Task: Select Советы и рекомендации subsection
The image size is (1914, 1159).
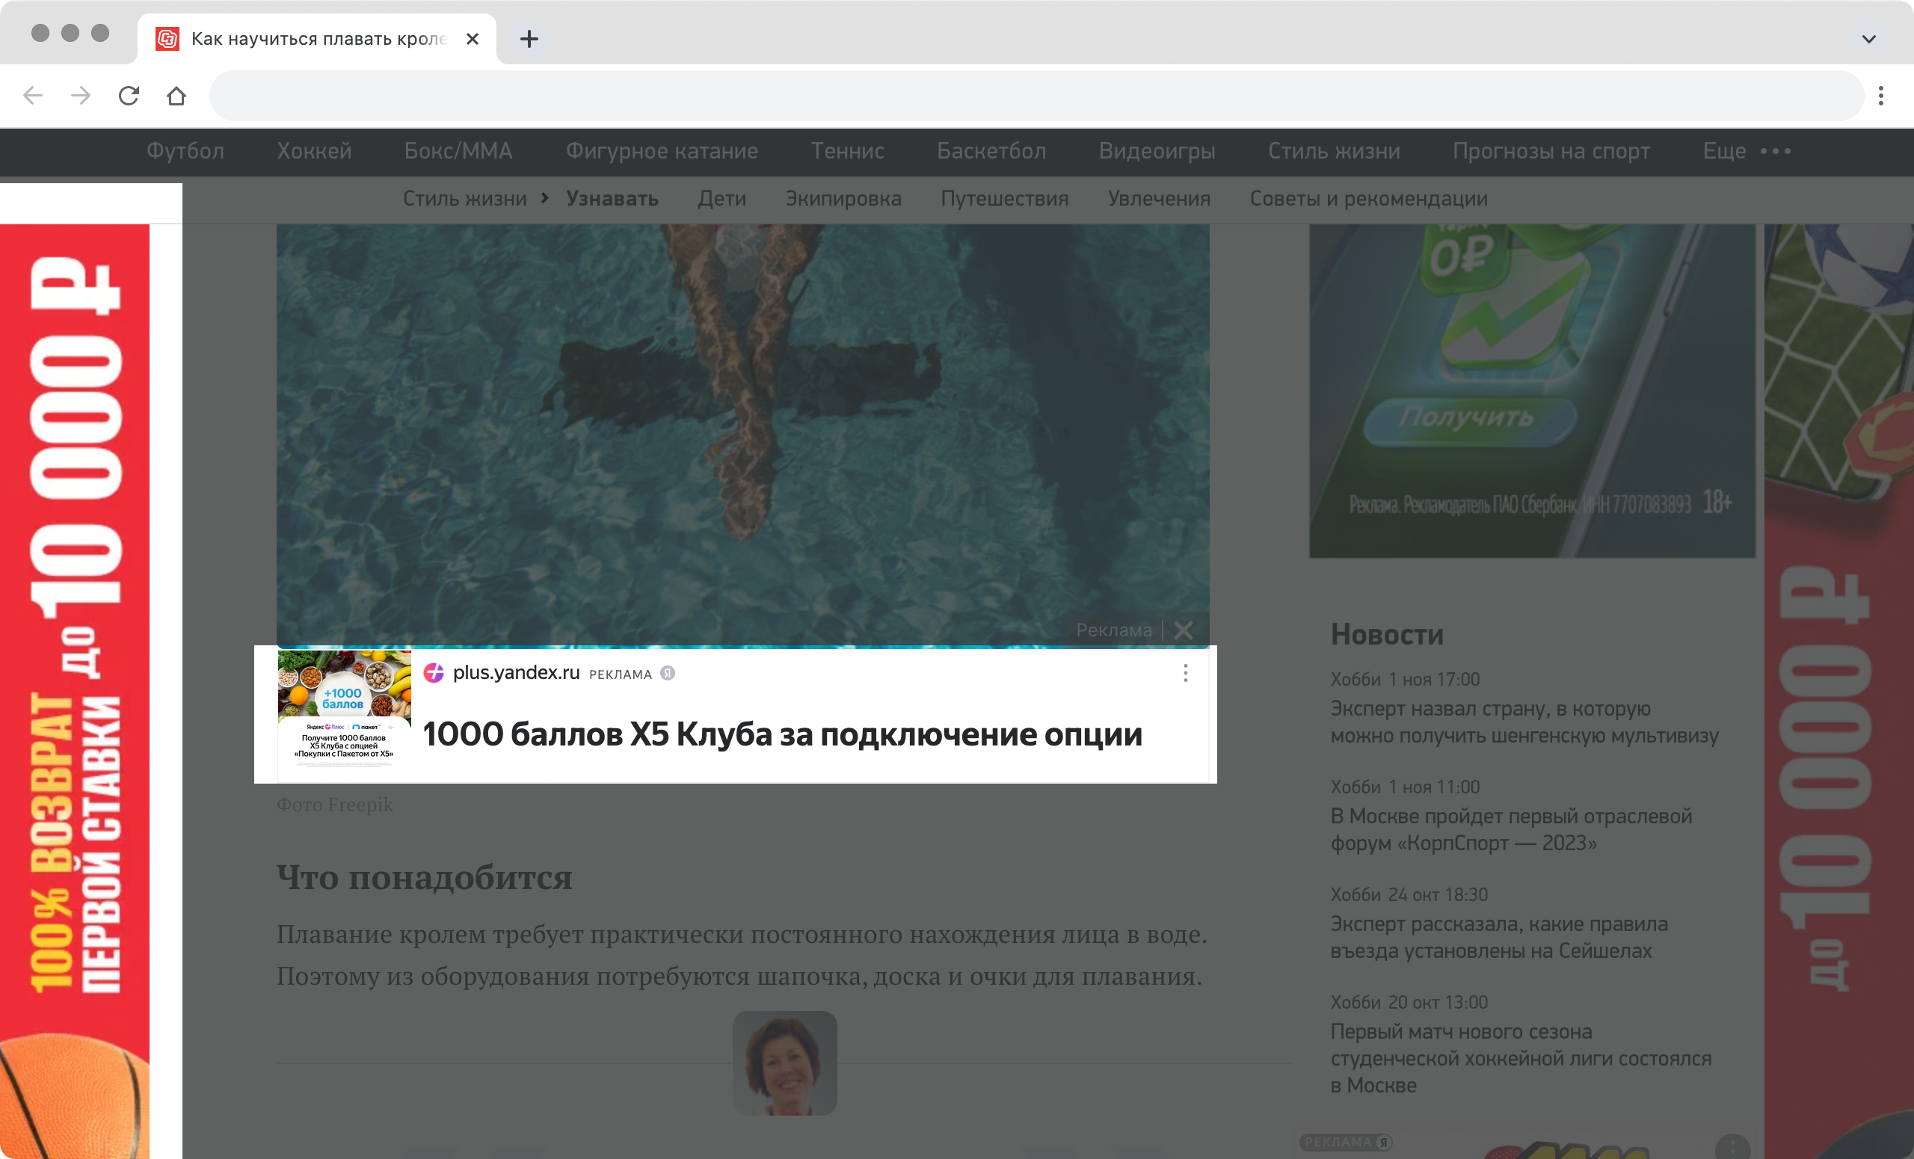Action: tap(1369, 199)
